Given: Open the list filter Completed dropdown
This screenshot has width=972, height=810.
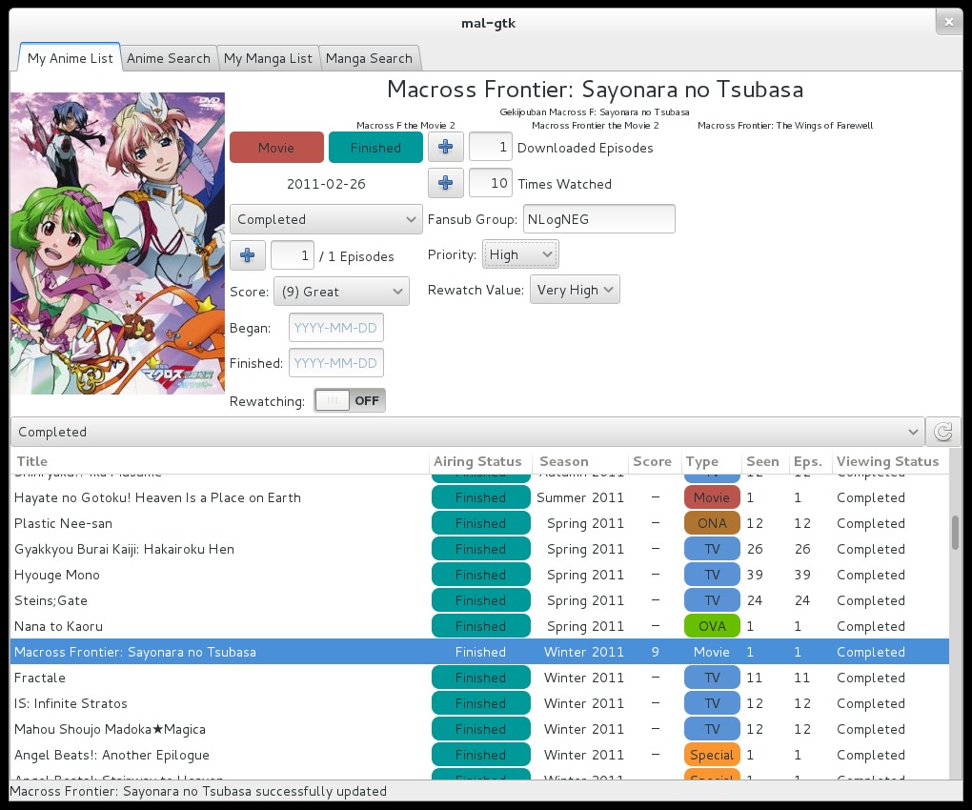Looking at the screenshot, I should tap(467, 432).
